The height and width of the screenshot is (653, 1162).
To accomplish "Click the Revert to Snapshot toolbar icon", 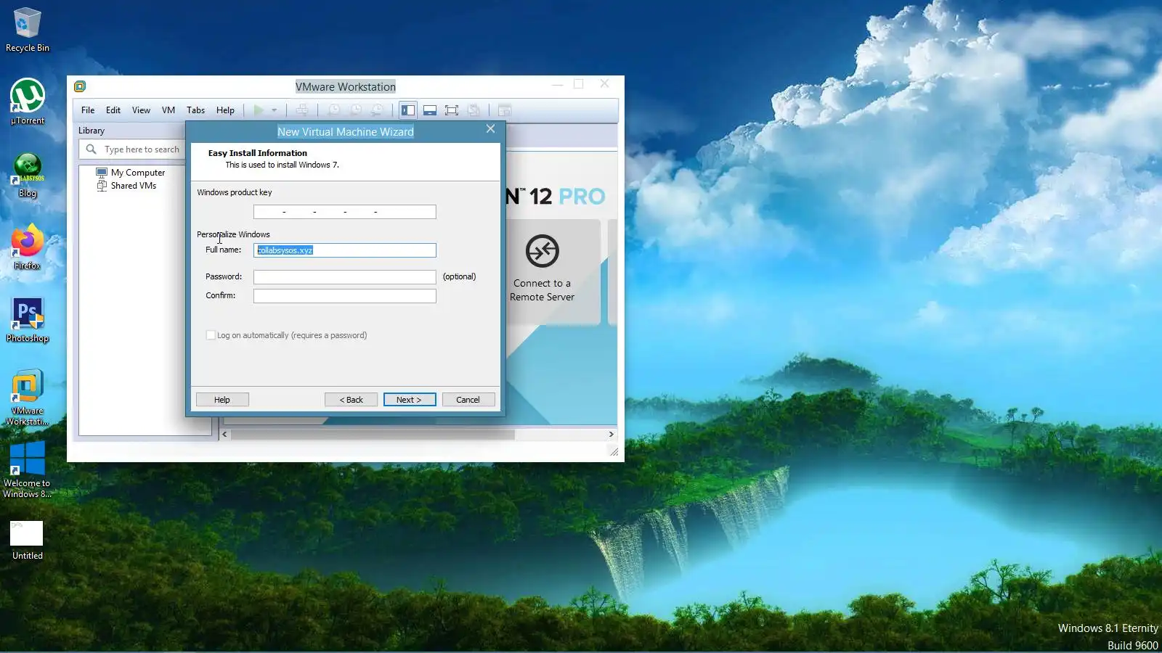I will pos(355,110).
